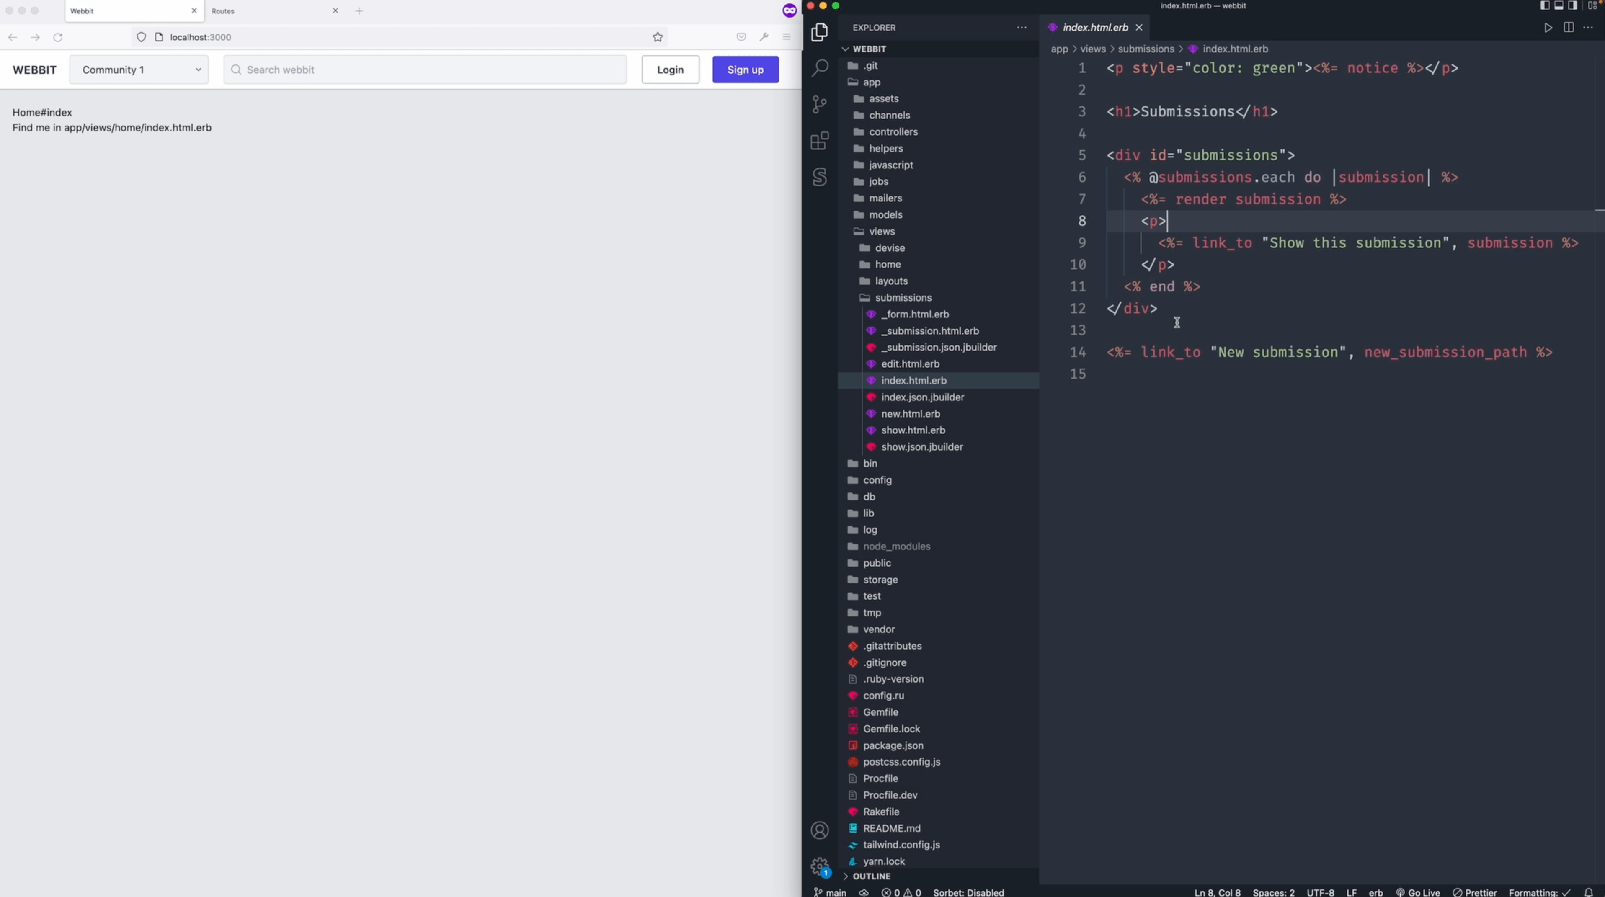Bookmark this page with the star icon
This screenshot has height=897, width=1605.
[657, 37]
